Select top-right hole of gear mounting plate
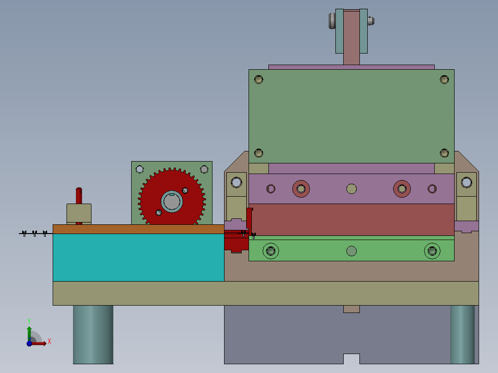This screenshot has width=498, height=373. [x=204, y=169]
